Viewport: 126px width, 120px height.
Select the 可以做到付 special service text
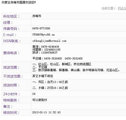pos(40,100)
